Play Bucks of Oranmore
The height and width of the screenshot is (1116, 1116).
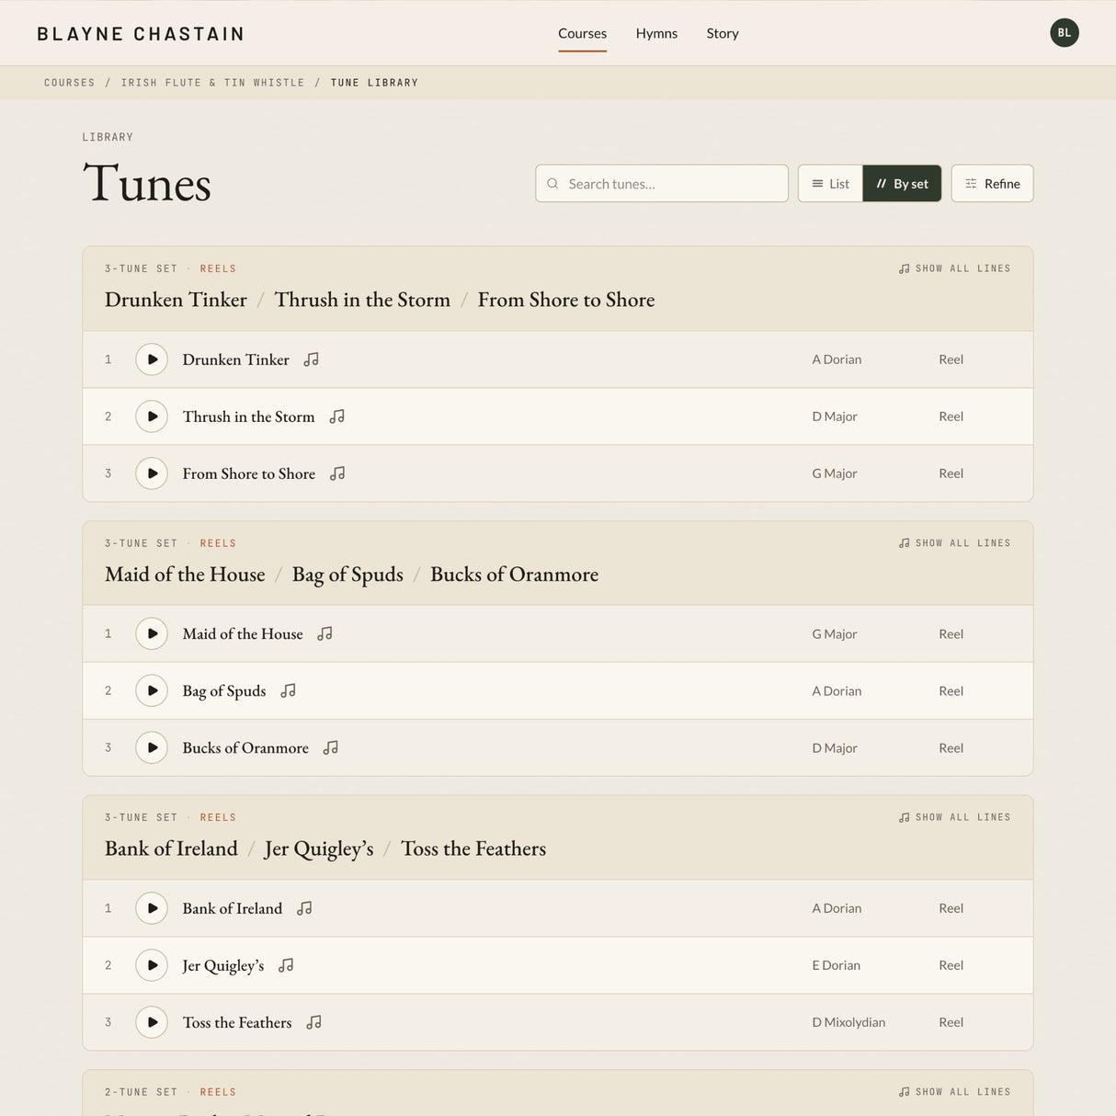coord(152,747)
